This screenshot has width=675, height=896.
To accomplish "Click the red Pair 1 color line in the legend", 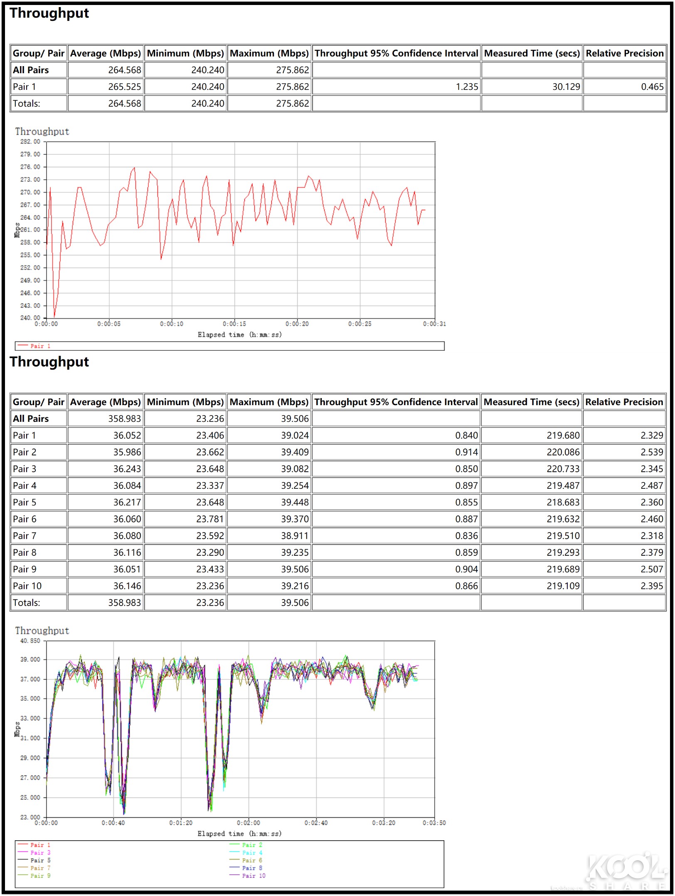I will click(x=22, y=344).
